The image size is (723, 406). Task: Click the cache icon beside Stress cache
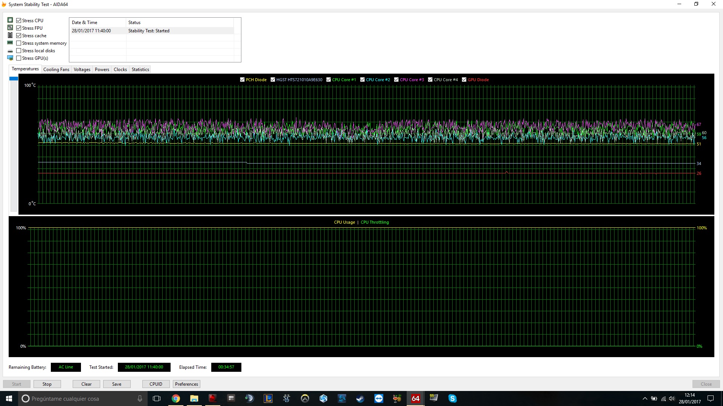(10, 35)
